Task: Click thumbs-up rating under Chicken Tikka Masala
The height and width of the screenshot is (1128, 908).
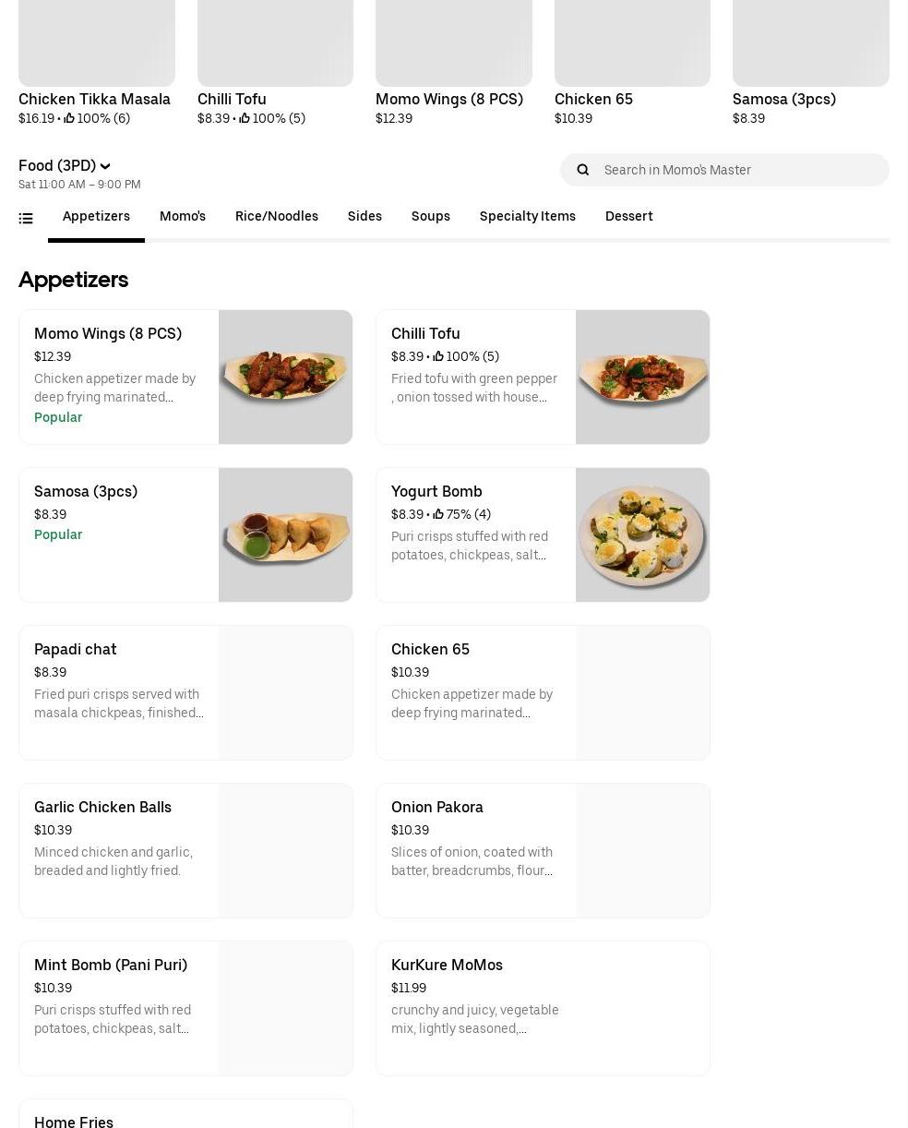Action: (x=69, y=118)
